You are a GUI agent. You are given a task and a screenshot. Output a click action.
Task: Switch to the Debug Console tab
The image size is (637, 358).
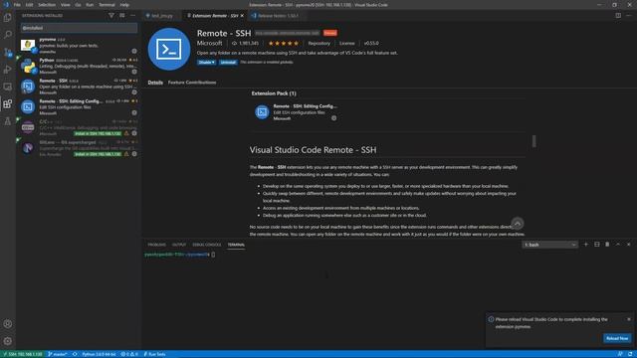pyautogui.click(x=207, y=245)
